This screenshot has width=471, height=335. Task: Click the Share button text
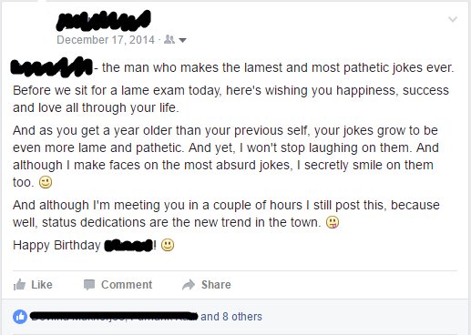tap(216, 285)
